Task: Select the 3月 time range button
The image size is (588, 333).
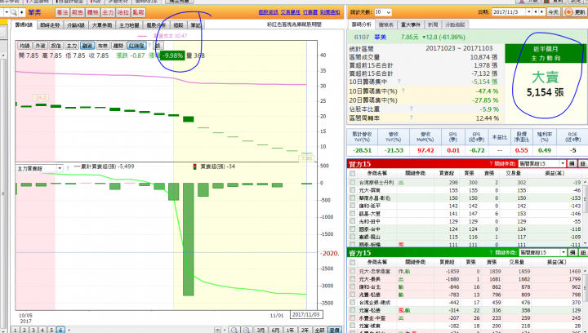Action: [x=261, y=330]
